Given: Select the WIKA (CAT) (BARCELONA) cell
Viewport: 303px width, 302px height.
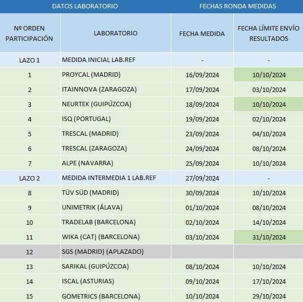Looking at the screenshot, I should click(x=116, y=237).
